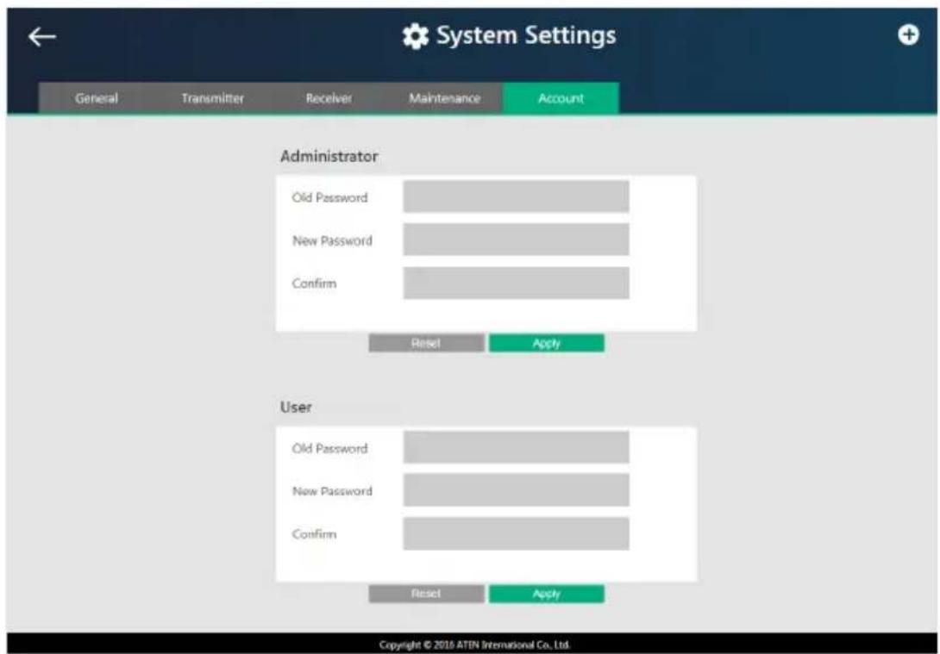
Task: Focus User Confirm password field
Action: coord(517,533)
